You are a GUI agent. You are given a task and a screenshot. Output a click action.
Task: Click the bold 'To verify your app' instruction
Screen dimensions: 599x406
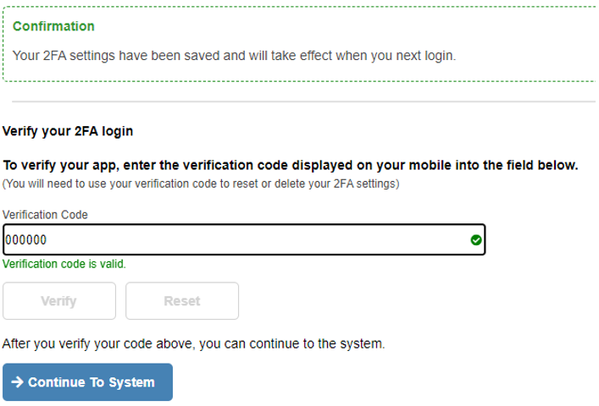click(x=291, y=166)
